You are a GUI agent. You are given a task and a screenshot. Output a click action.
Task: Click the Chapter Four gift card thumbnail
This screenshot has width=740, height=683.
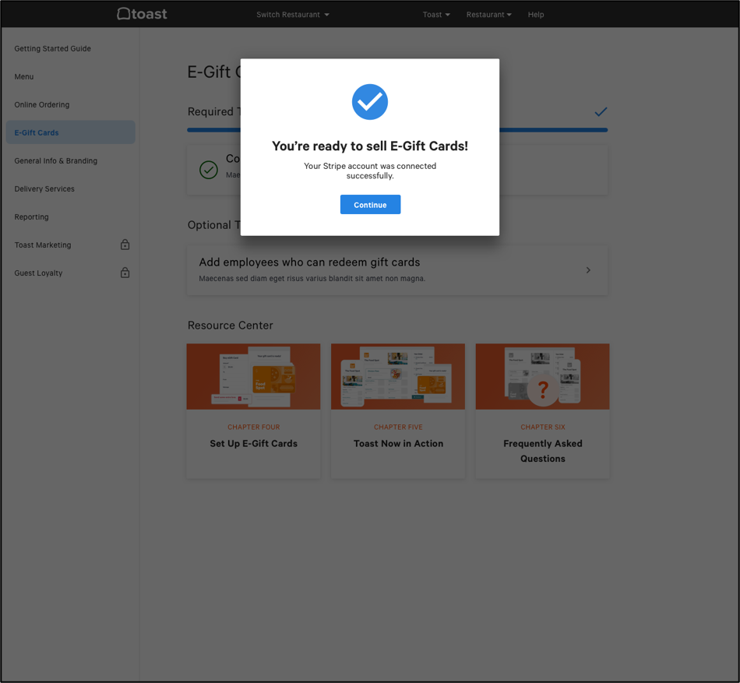(253, 376)
